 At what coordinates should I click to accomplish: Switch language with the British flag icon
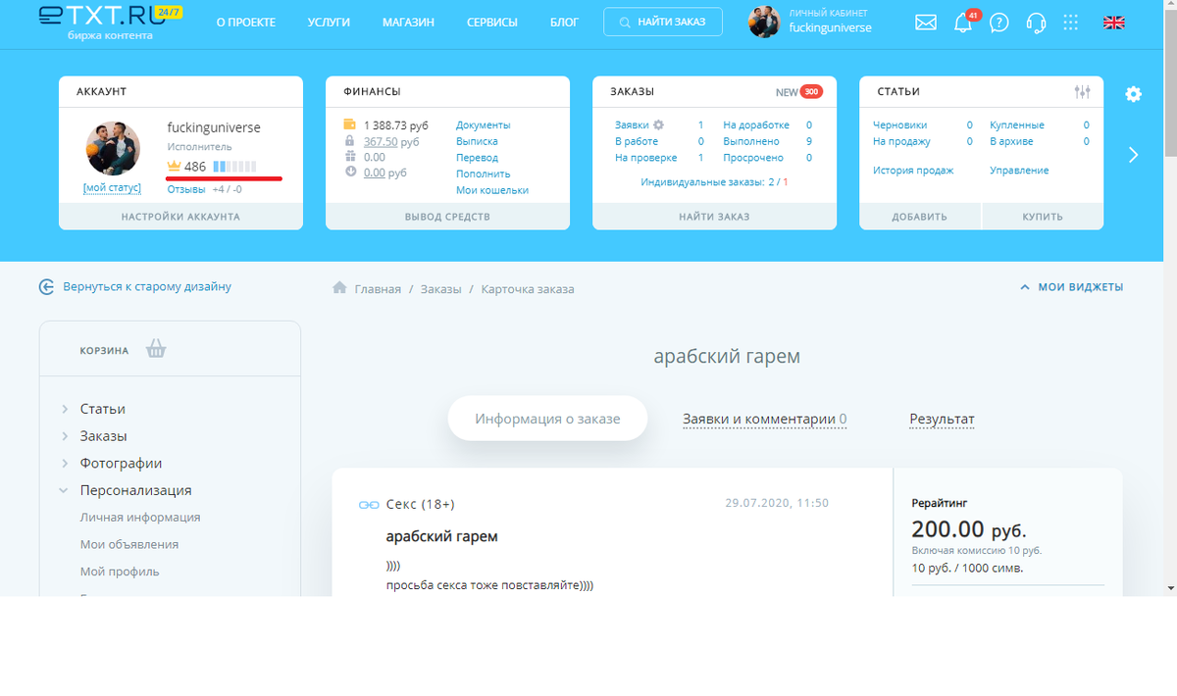pyautogui.click(x=1113, y=22)
